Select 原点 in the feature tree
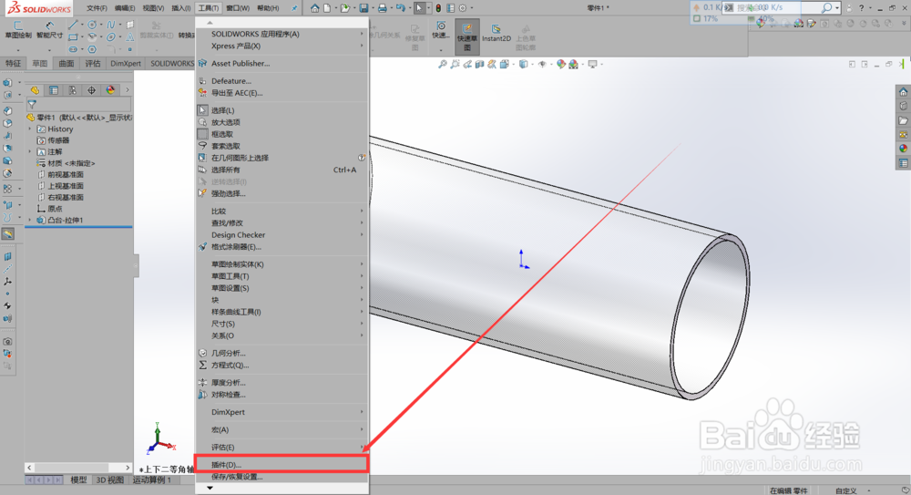This screenshot has width=911, height=495. click(x=55, y=208)
